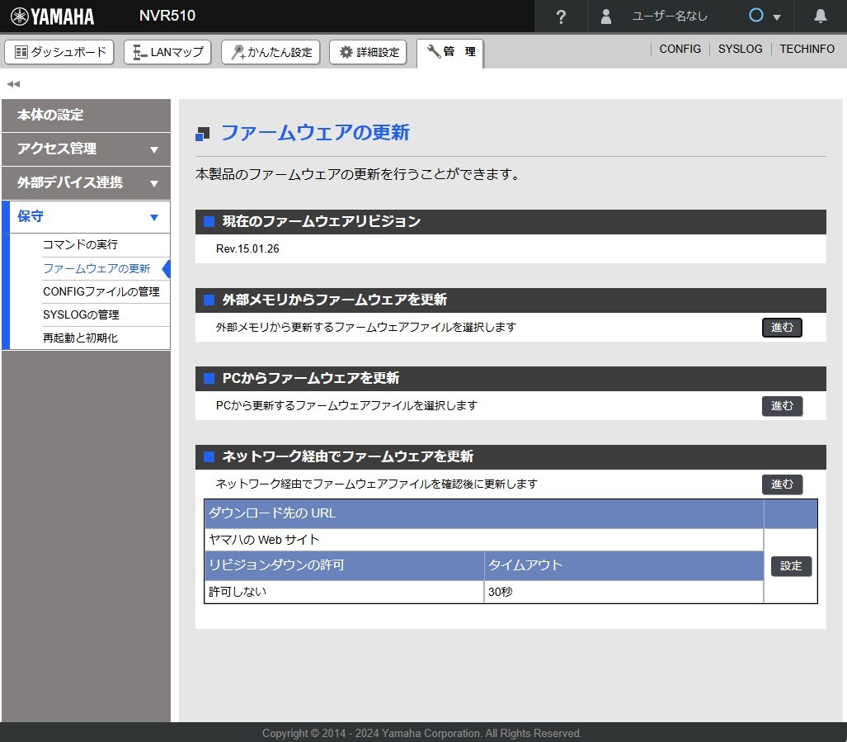
Task: Click the user profile icon
Action: pyautogui.click(x=606, y=17)
